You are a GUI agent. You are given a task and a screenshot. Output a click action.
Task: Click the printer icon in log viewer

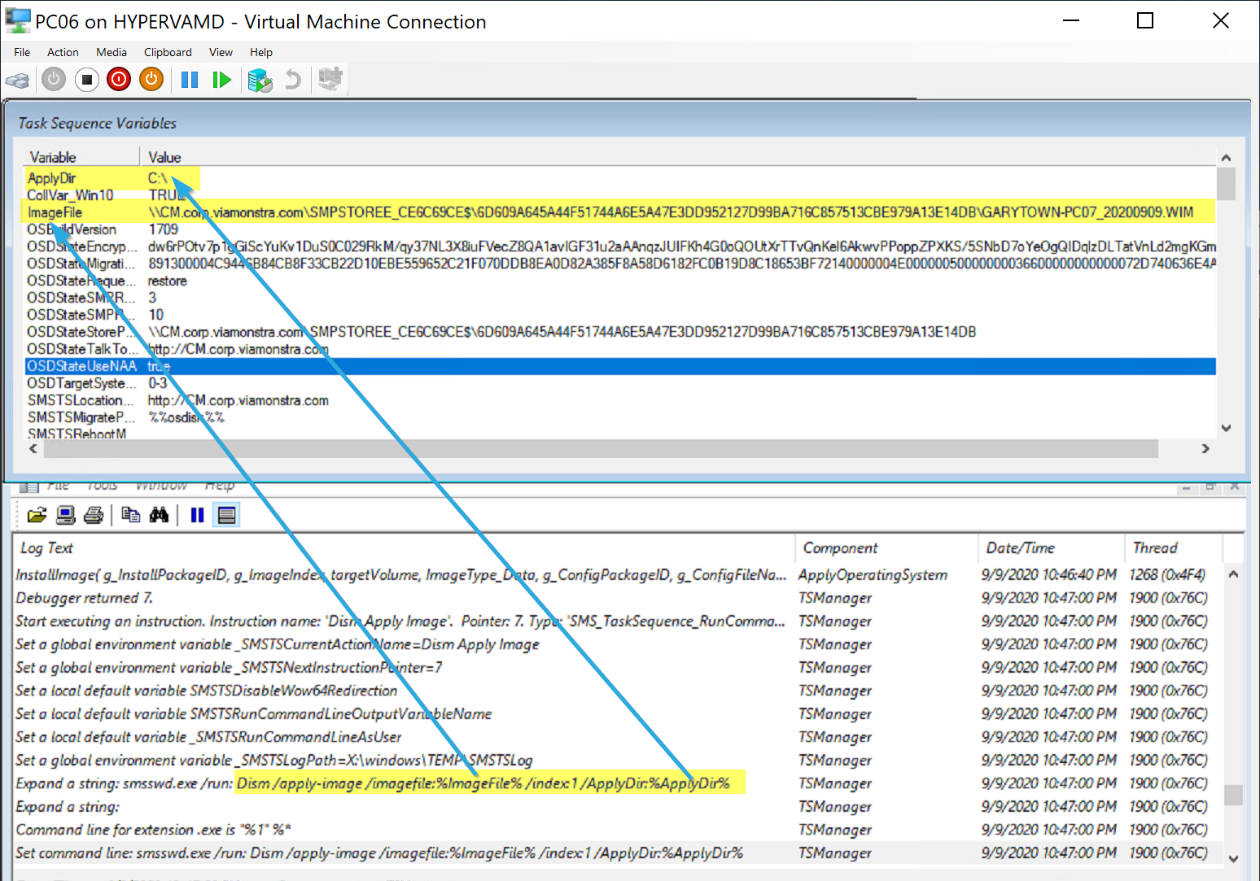point(94,515)
